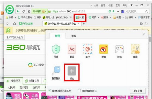The width and height of the screenshot is (152, 99).
Task: Open the address history dropdown chevron
Action: coord(118,12)
